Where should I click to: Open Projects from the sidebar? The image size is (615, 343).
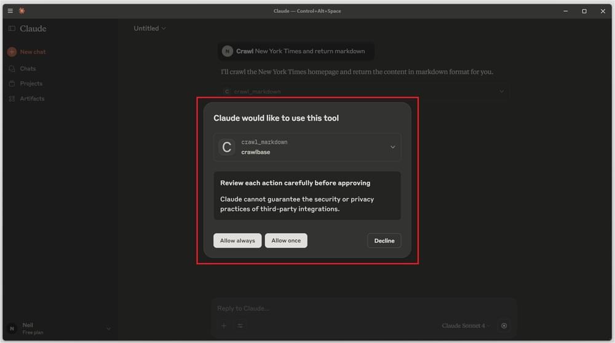[31, 84]
